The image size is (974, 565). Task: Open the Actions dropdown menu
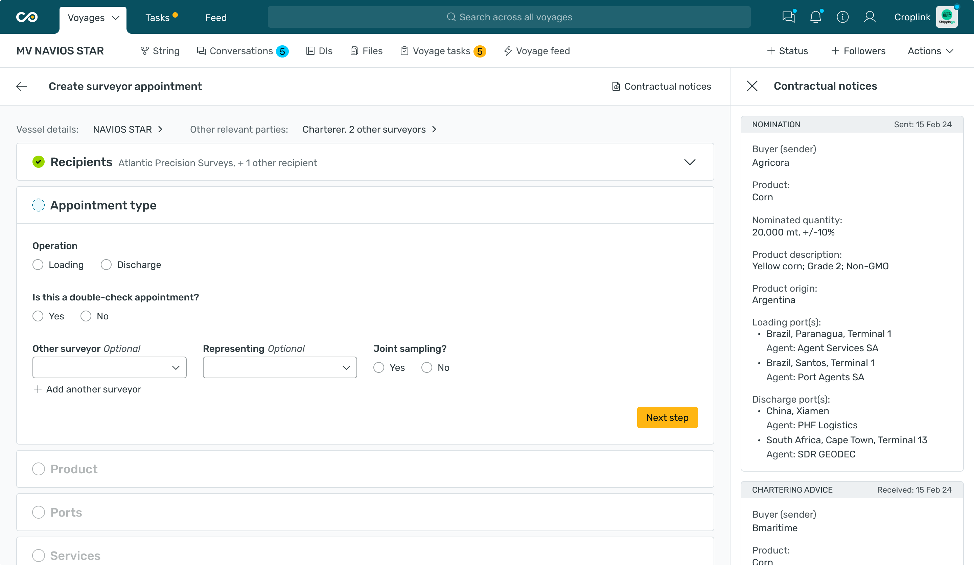930,51
